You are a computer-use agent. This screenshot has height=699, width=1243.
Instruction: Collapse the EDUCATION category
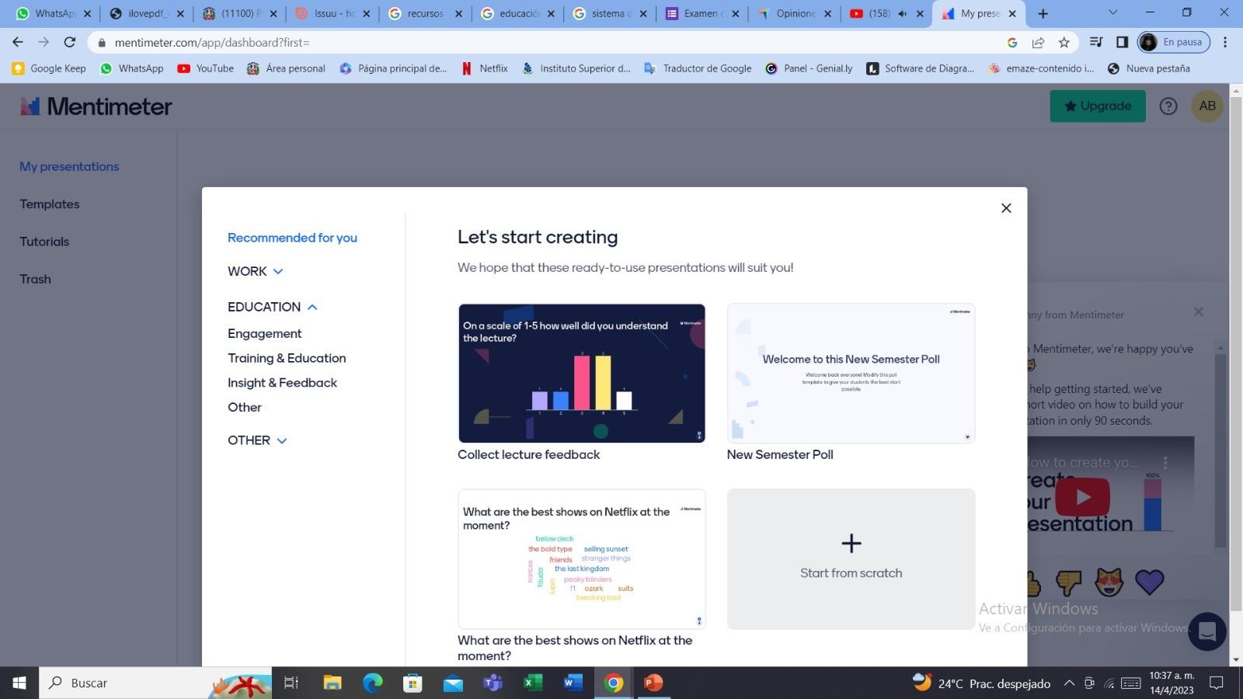[x=273, y=307]
